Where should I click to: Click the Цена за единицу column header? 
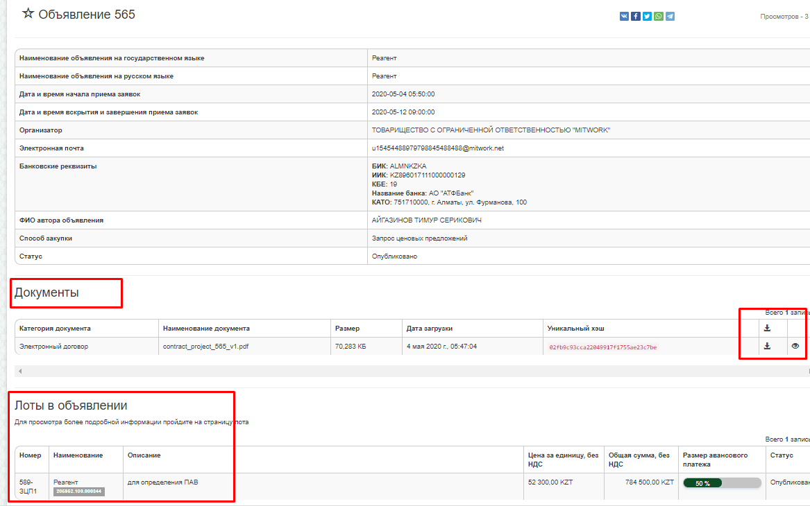562,460
